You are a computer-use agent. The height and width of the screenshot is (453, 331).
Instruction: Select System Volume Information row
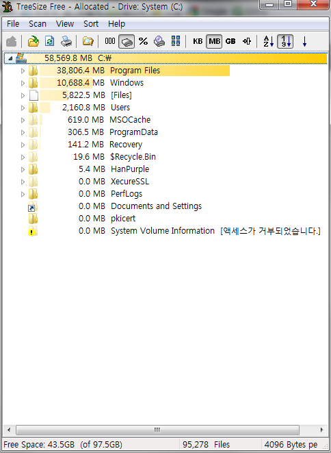[165, 231]
